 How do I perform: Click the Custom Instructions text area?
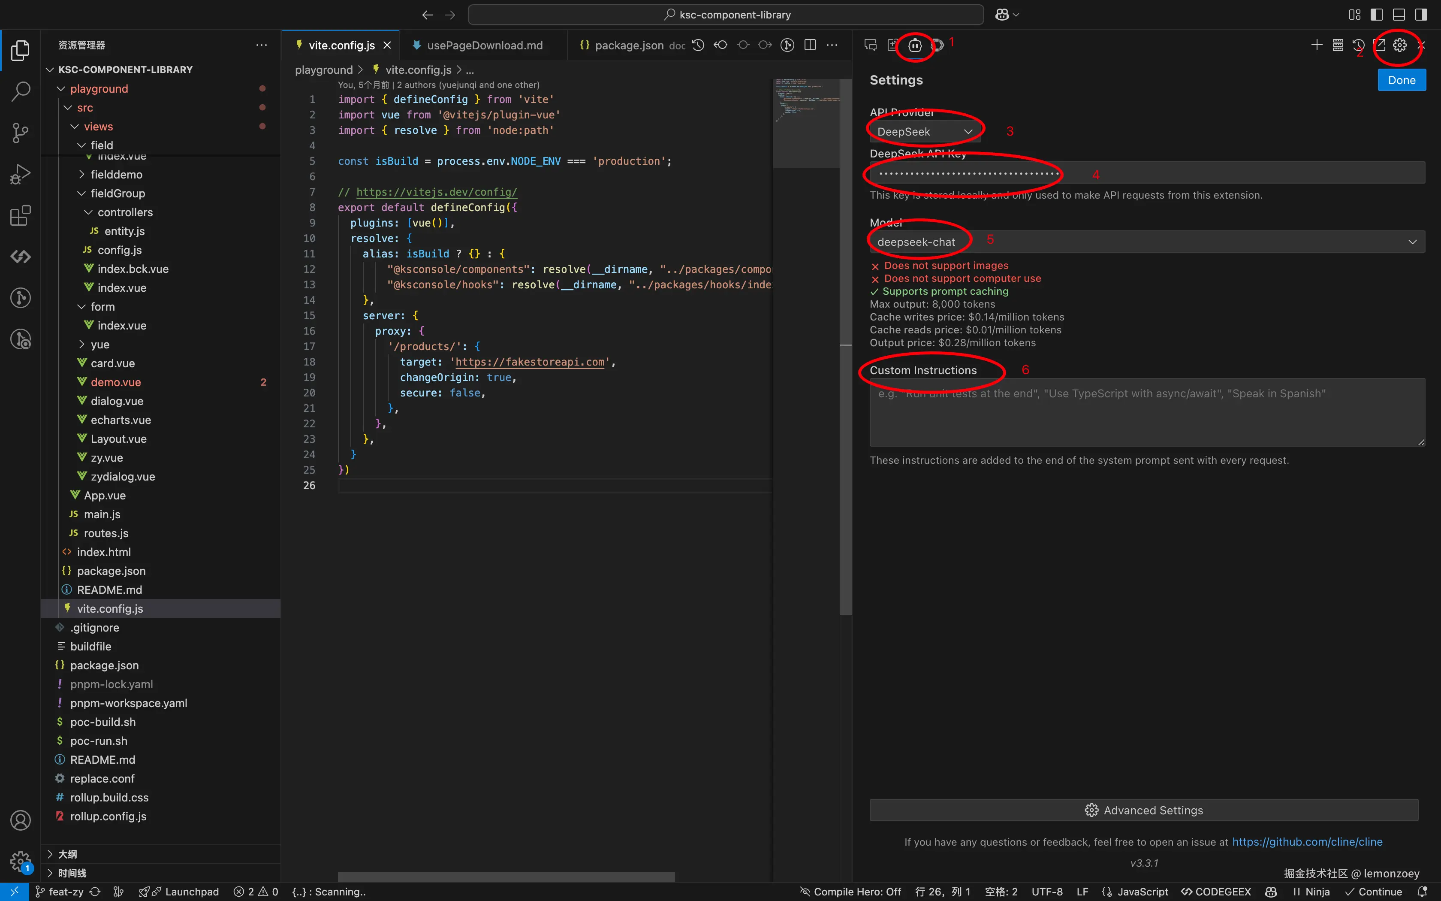[x=1146, y=412]
